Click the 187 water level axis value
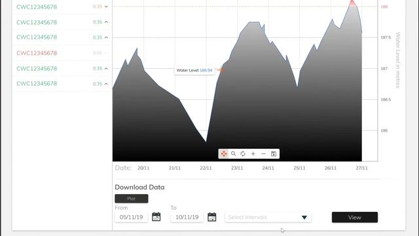Screen dimensions: 419x236 point(384,68)
